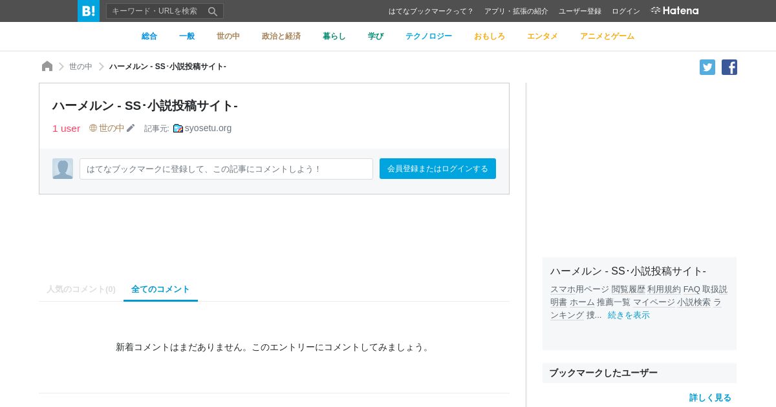Click 詳しく見る link
The width and height of the screenshot is (776, 407).
click(710, 398)
